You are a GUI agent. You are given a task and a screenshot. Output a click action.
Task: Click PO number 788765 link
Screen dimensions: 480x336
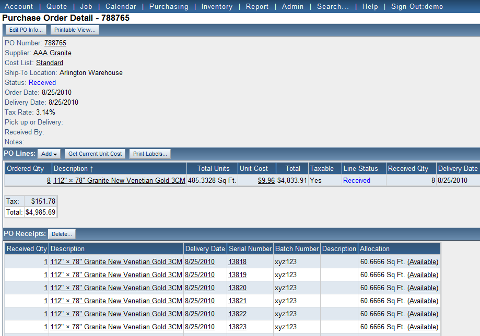pyautogui.click(x=55, y=43)
